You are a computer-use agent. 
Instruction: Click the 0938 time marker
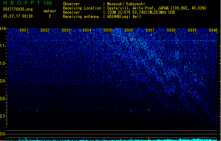click(171, 30)
